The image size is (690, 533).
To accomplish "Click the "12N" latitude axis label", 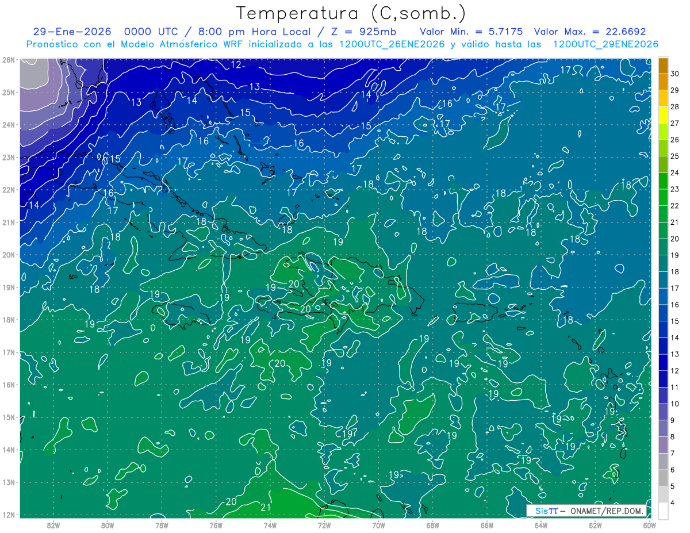I will tap(8, 515).
